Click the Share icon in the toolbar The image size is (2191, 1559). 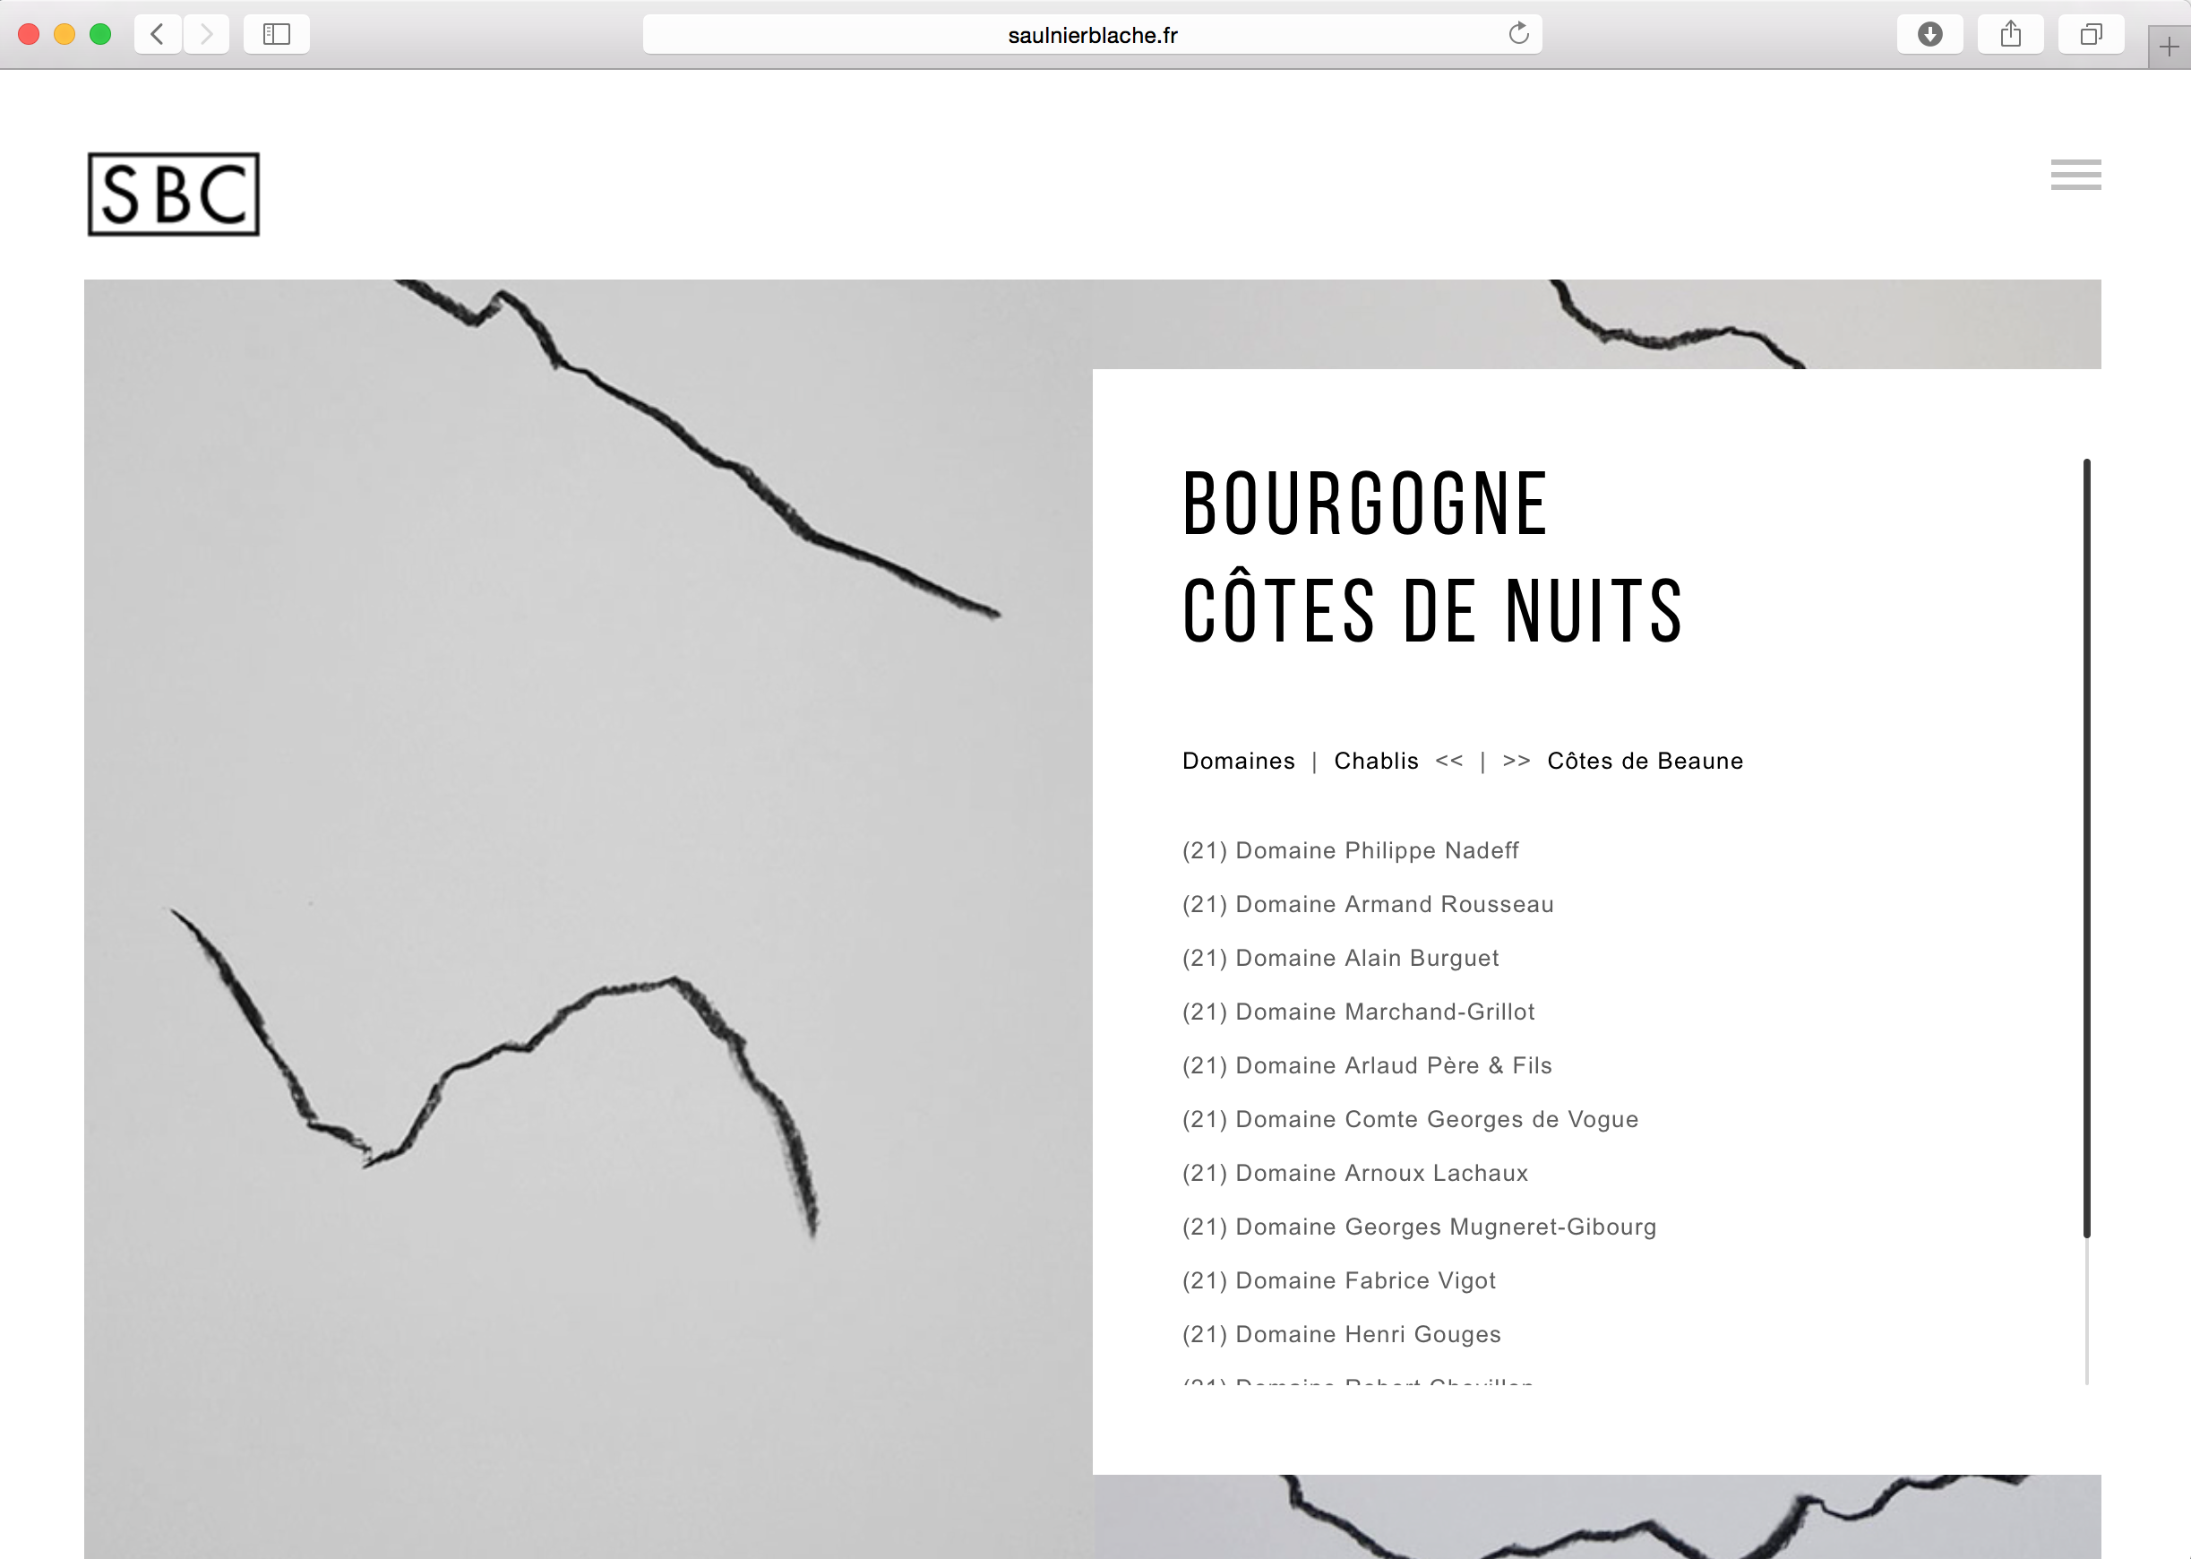2010,35
